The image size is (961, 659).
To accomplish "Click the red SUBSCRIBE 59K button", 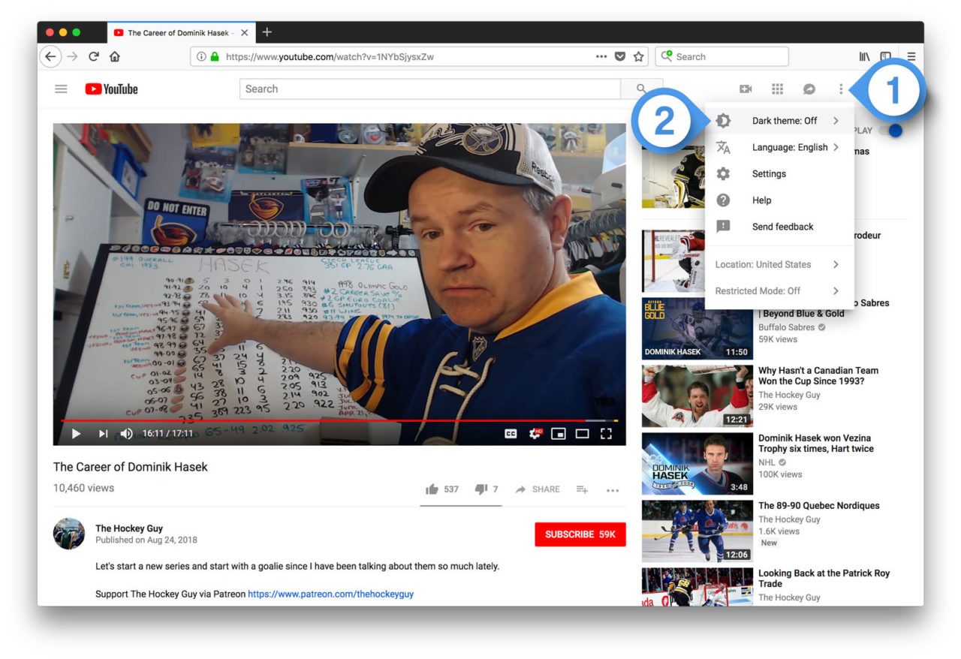I will pyautogui.click(x=580, y=534).
